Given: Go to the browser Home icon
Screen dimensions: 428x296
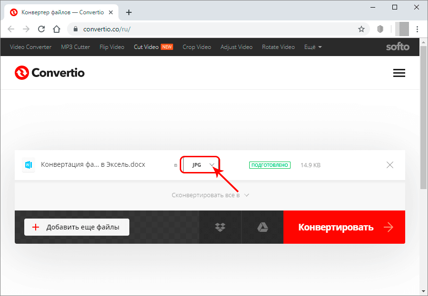Looking at the screenshot, I should 57,29.
